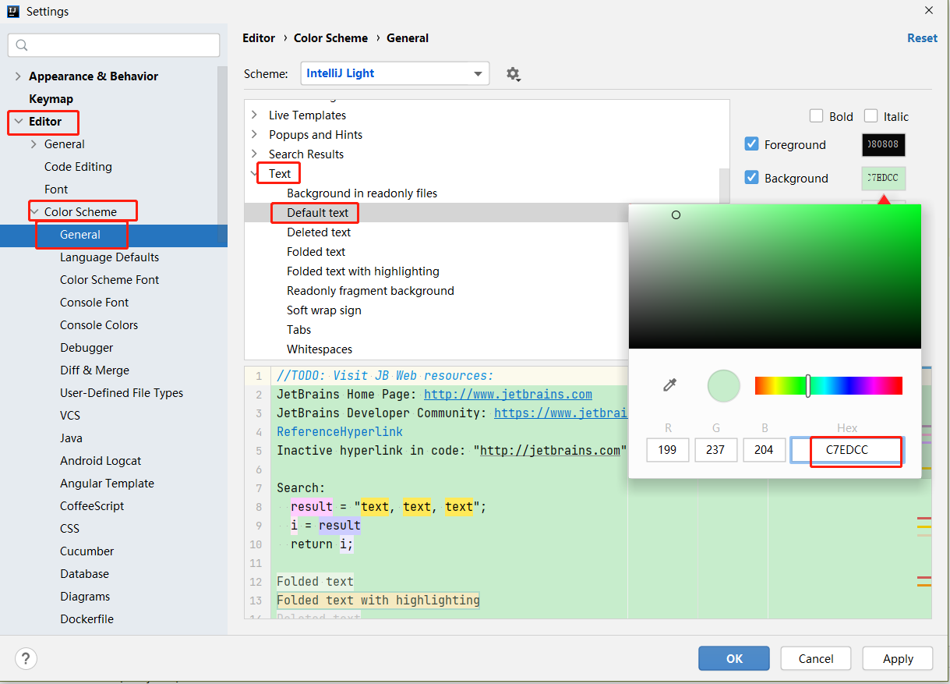The image size is (950, 684).
Task: Select Diff & Merge item
Action: [x=94, y=370]
